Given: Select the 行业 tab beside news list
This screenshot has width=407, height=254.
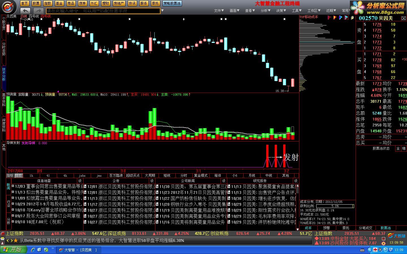Looking at the screenshot, I should click(x=8, y=204).
